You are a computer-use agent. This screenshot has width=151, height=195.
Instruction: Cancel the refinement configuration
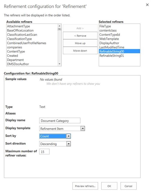tap(128, 186)
